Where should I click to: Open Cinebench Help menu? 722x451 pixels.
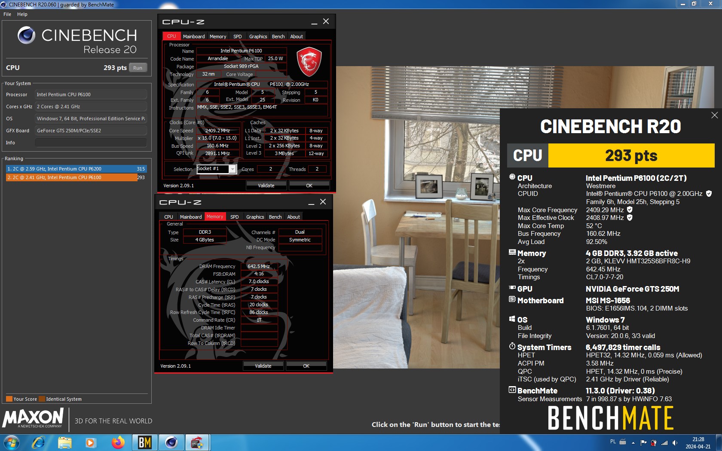[x=22, y=14]
